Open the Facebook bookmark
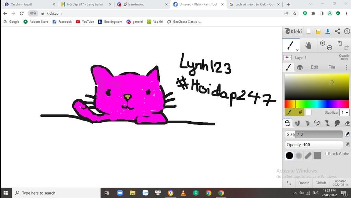The height and width of the screenshot is (198, 351). [62, 22]
